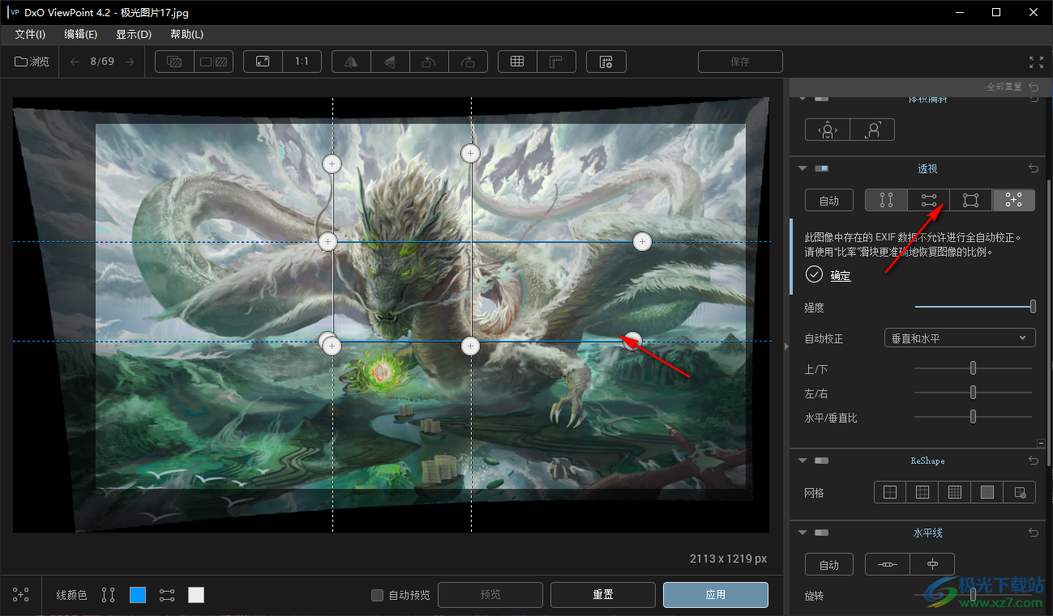Hide the right side panel arrow
Screen dimensions: 1053x616
(x=785, y=346)
